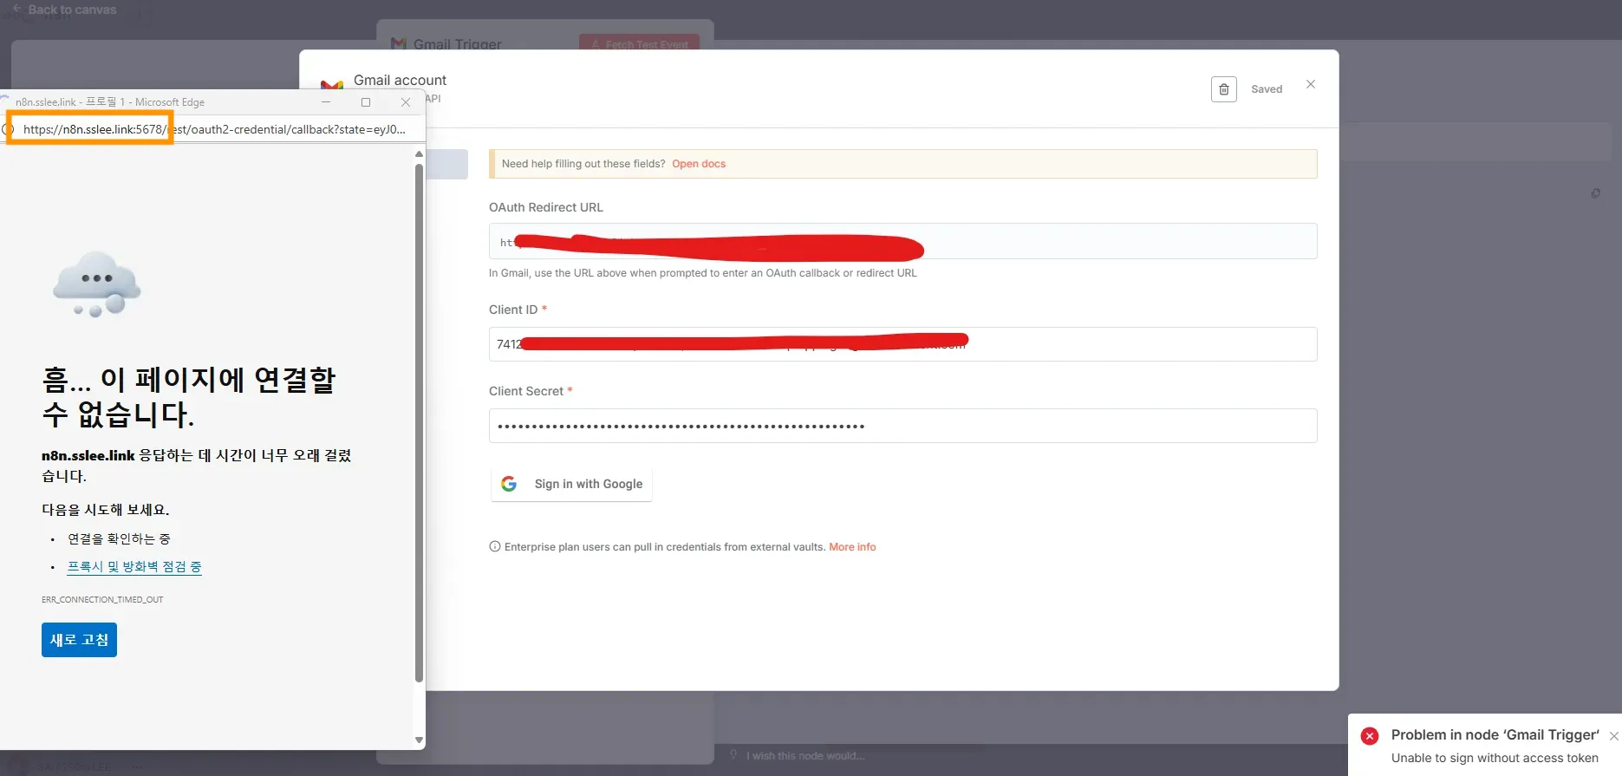Sign in with Google button
Screen dimensions: 1622x776
click(571, 484)
